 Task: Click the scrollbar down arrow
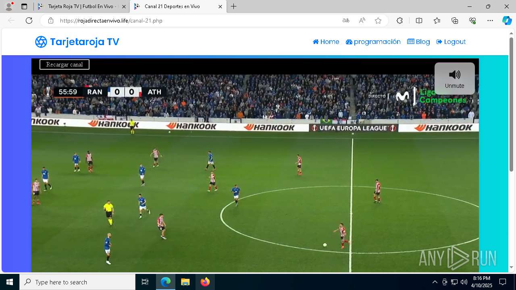pos(511,267)
